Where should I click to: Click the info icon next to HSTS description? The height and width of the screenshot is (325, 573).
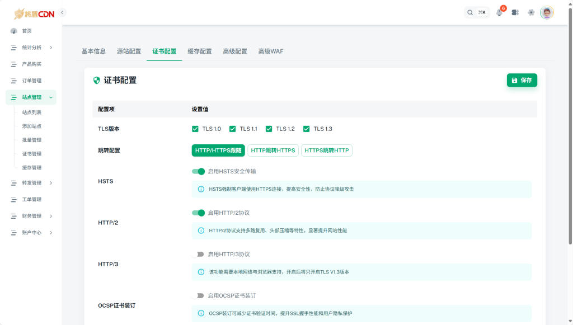[200, 189]
